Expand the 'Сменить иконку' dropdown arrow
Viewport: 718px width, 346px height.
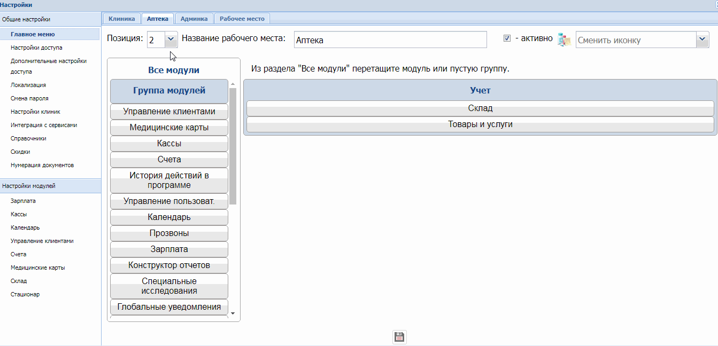coord(702,40)
